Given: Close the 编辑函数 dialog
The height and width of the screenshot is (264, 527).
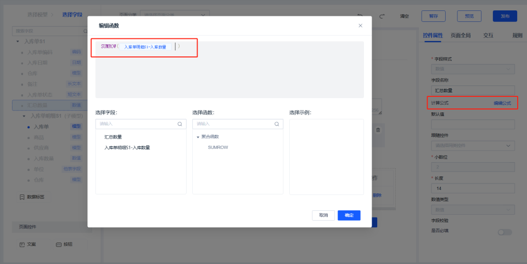Looking at the screenshot, I should [360, 26].
